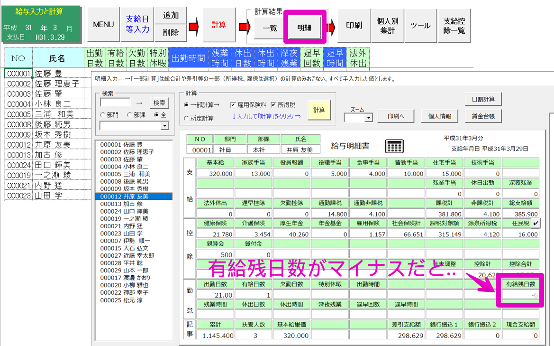The height and width of the screenshot is (346, 554).
Task: Click the red 計算 toolbar button
Action: coord(218,25)
